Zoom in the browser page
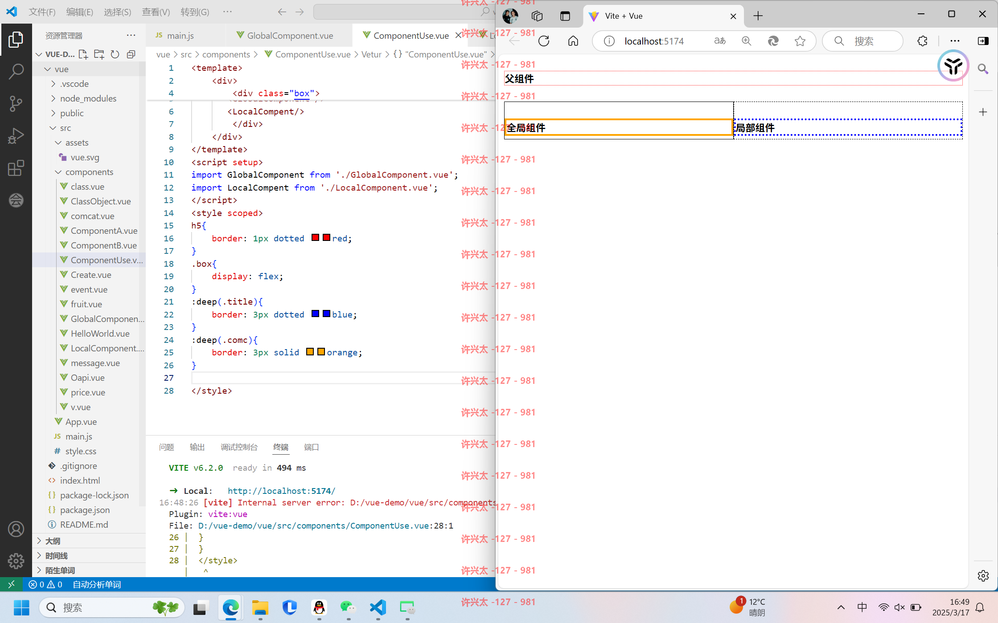Image resolution: width=998 pixels, height=623 pixels. 747,41
